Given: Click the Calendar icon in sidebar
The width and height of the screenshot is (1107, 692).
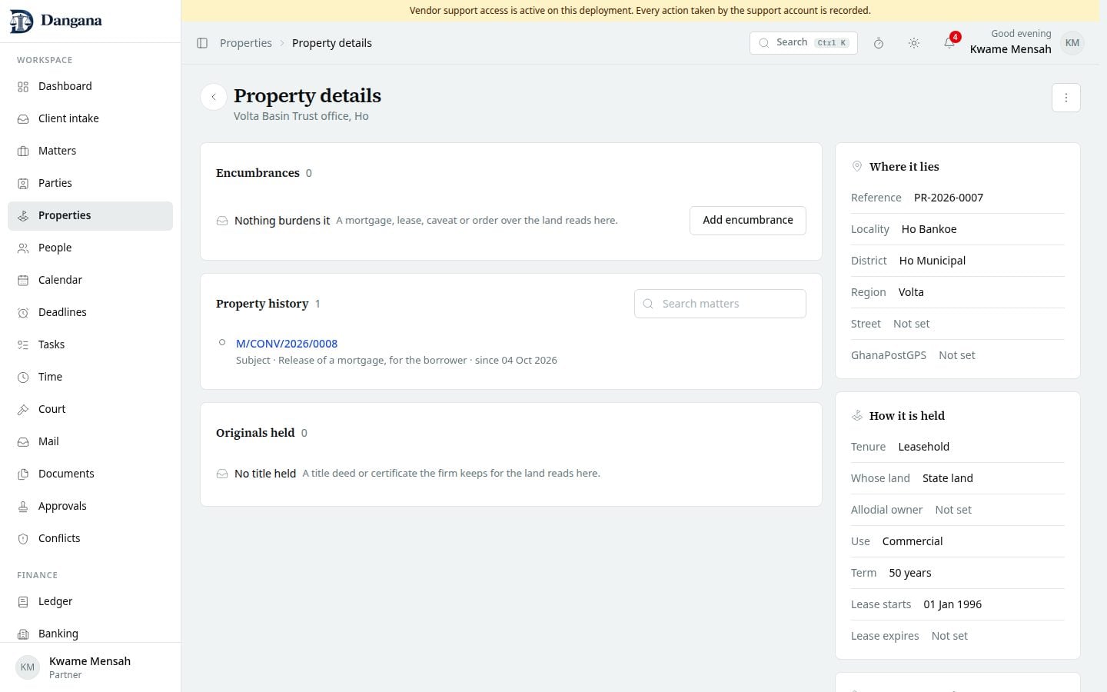Looking at the screenshot, I should 23,280.
